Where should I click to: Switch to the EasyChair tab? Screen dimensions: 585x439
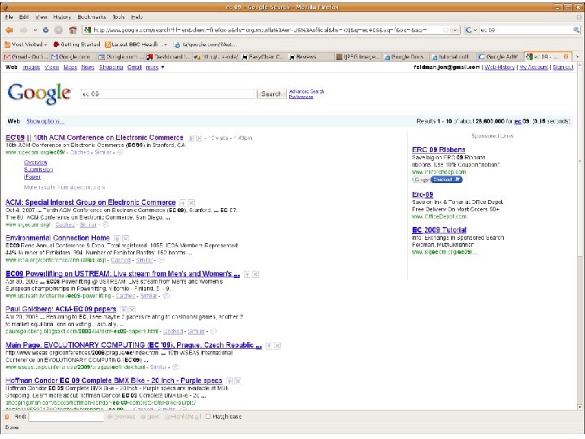tap(263, 57)
